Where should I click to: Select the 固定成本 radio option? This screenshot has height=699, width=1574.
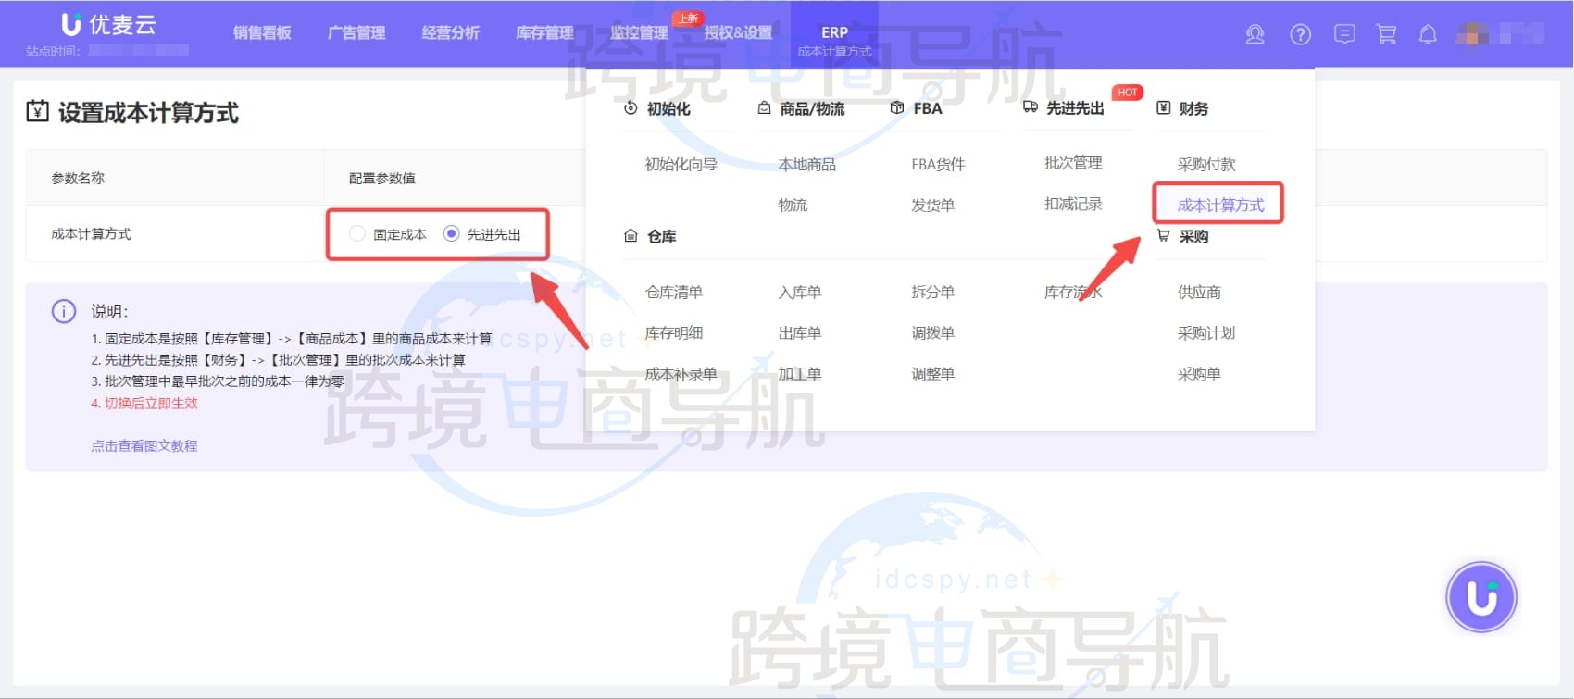(357, 234)
